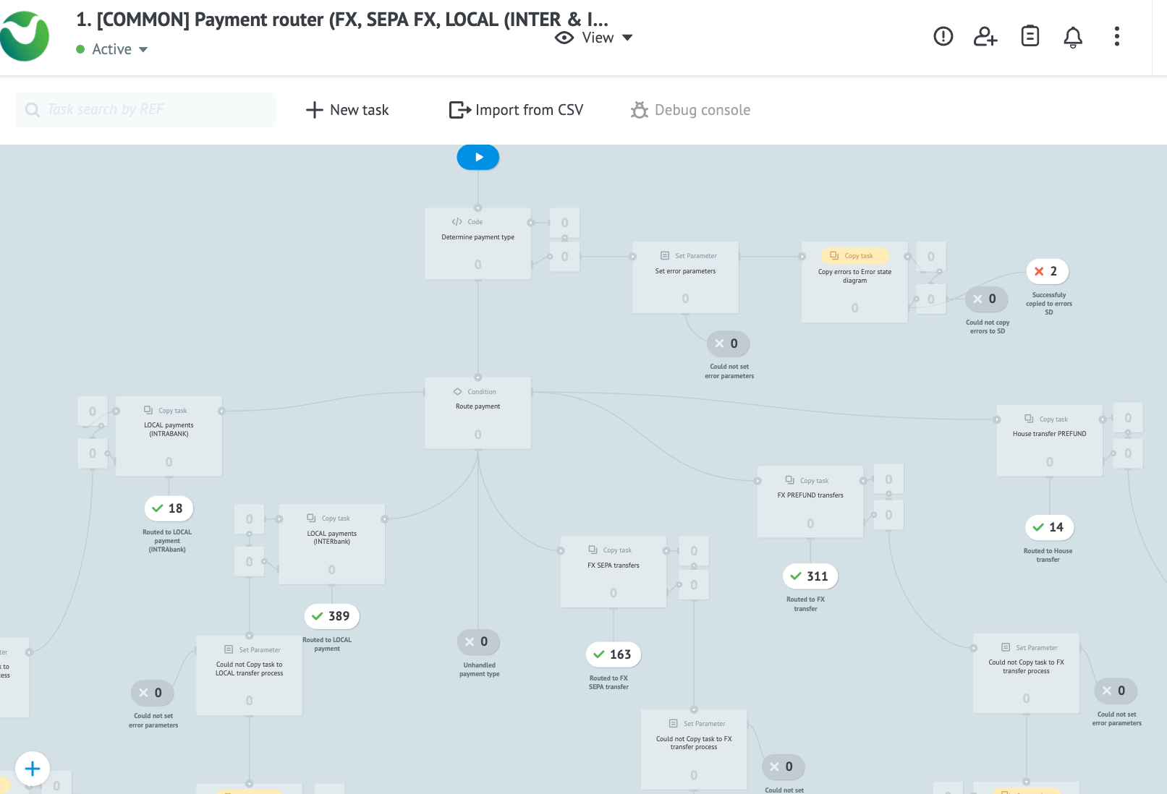Open the Debug console
The image size is (1167, 794).
(690, 110)
